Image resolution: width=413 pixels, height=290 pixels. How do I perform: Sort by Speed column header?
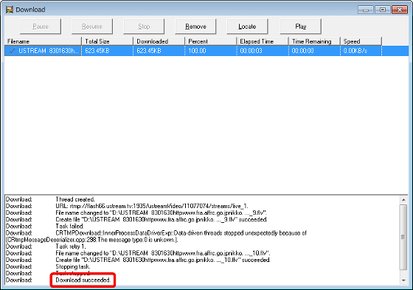point(361,41)
